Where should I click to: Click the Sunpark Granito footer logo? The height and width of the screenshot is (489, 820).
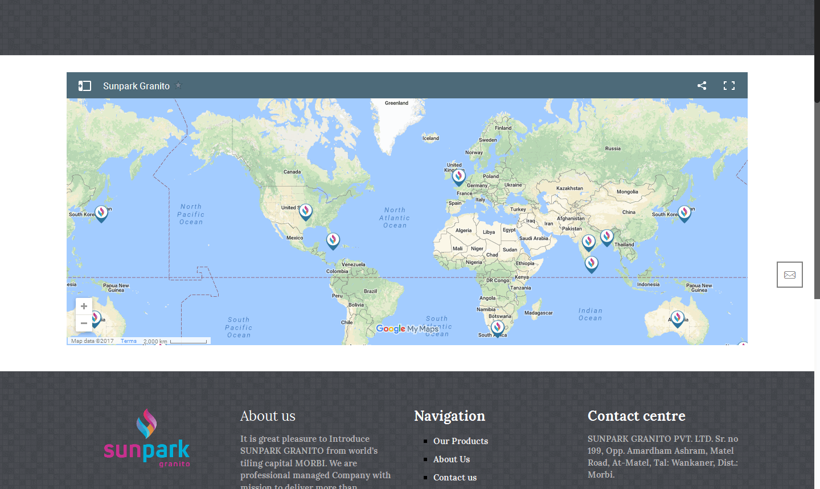147,438
